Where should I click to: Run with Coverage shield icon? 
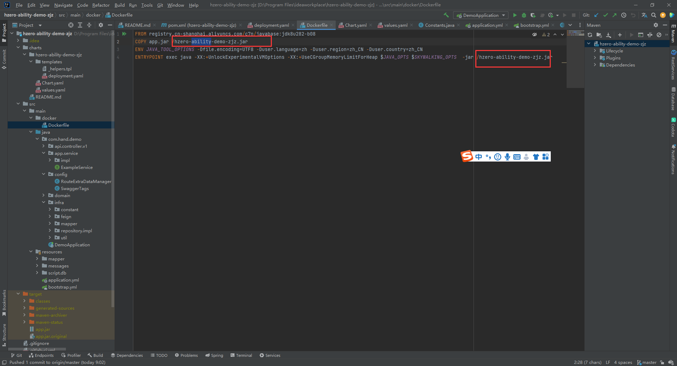(x=533, y=15)
